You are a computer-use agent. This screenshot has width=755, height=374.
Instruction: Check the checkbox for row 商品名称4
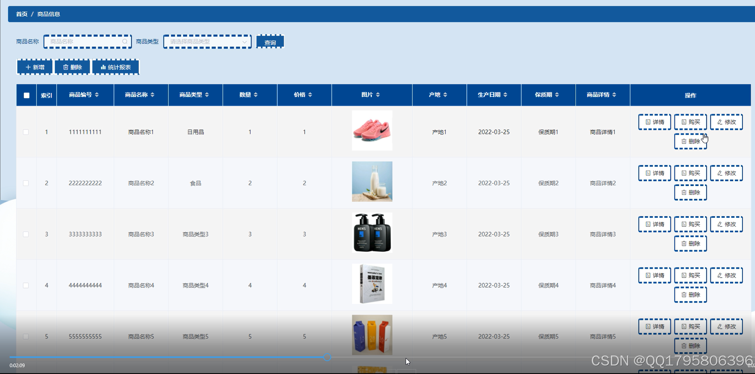point(26,285)
